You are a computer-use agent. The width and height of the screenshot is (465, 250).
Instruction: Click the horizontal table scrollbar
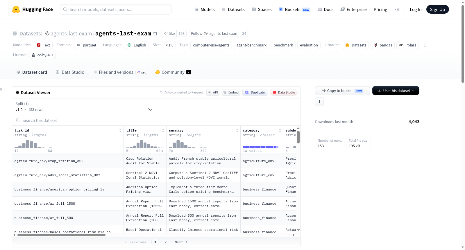tap(61, 235)
